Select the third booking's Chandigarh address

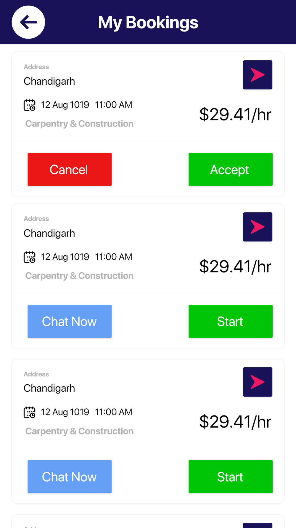(49, 388)
